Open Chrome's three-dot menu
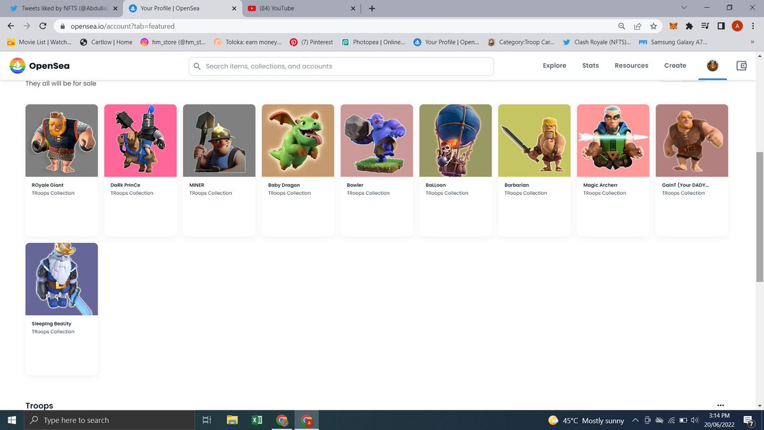Image resolution: width=764 pixels, height=430 pixels. point(754,26)
